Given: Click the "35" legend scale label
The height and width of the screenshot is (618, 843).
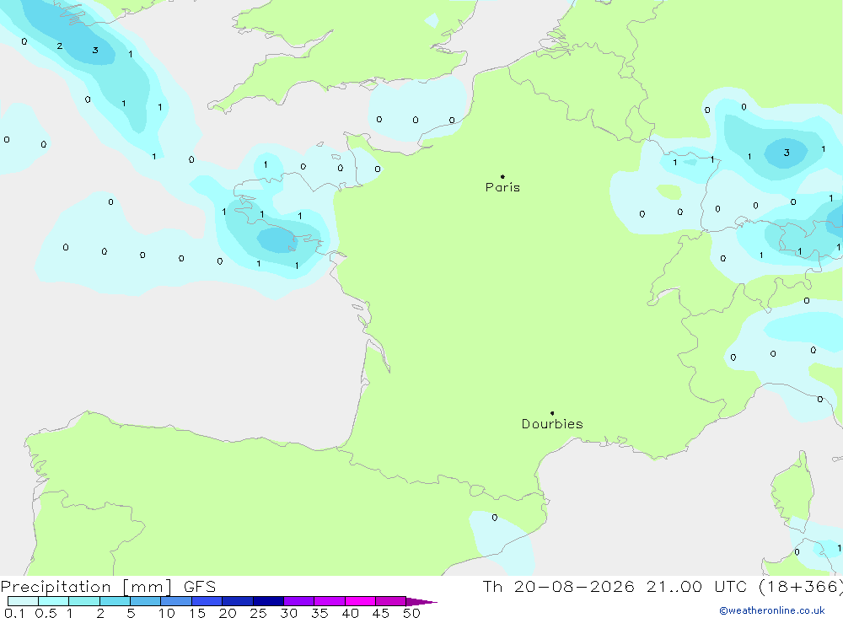Looking at the screenshot, I should 319,613.
